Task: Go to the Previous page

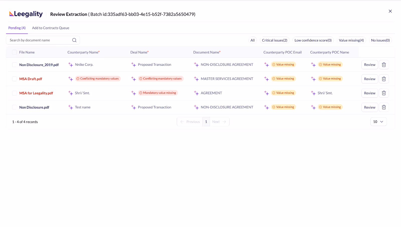Action: (x=190, y=122)
